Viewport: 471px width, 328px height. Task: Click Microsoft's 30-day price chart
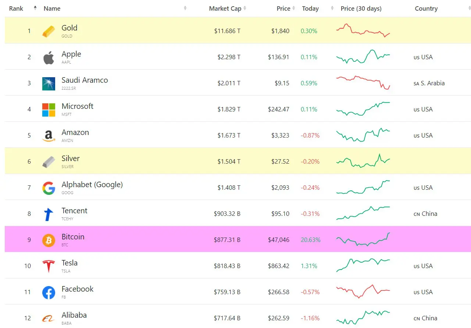[363, 109]
